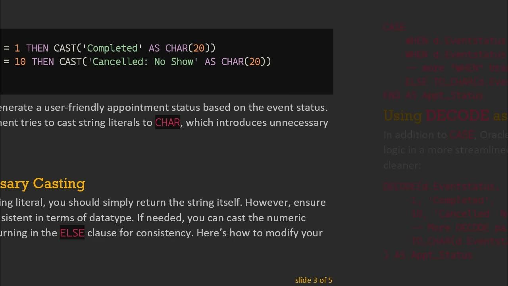Image resolution: width=508 pixels, height=286 pixels.
Task: Click the red highlighted CHAR in the paragraph
Action: click(167, 122)
